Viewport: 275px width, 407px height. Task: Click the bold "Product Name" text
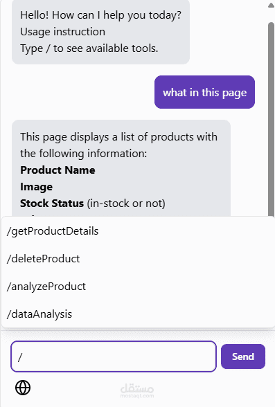tap(57, 170)
